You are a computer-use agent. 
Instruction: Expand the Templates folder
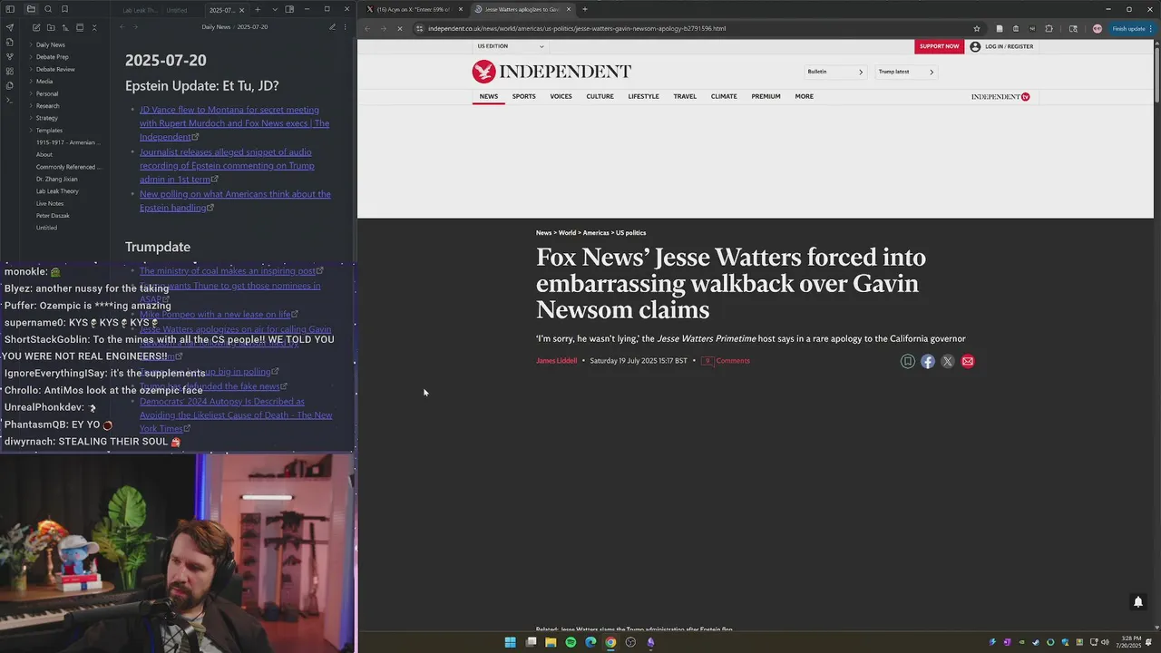point(49,130)
